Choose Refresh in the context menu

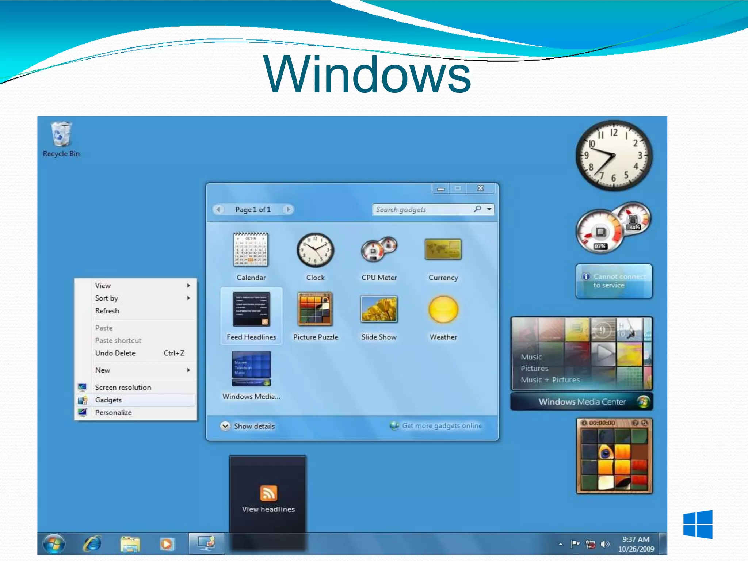pyautogui.click(x=135, y=311)
